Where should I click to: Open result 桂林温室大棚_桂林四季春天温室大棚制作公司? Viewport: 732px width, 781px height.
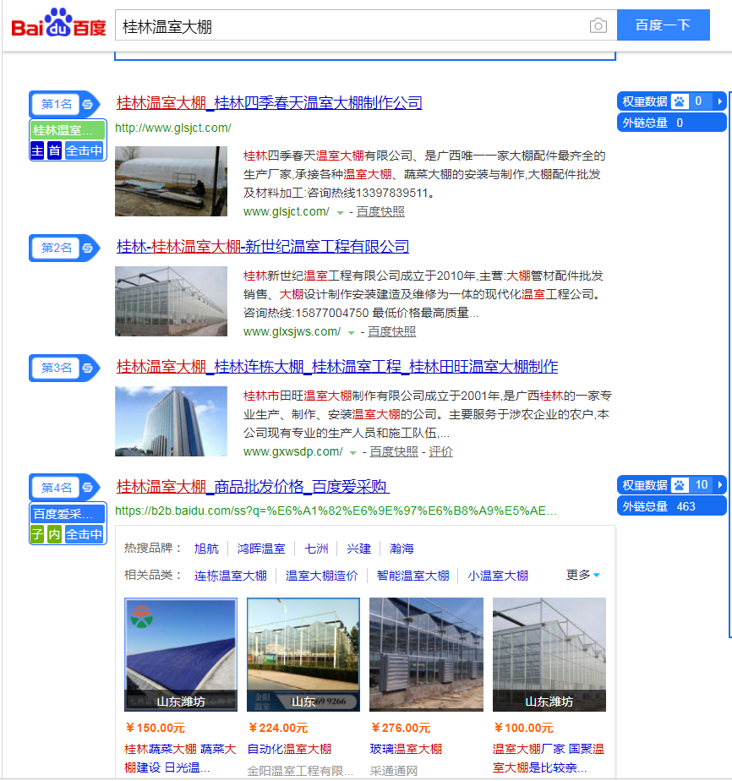[x=269, y=103]
